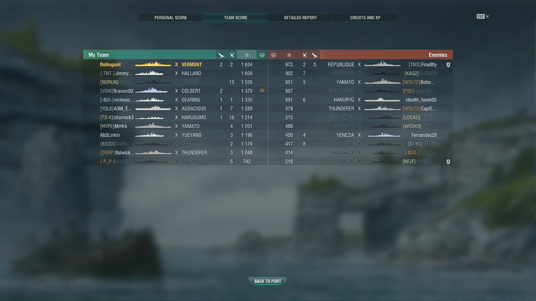Sort My Team by base XP star icon
The image size is (536, 301).
click(x=247, y=55)
